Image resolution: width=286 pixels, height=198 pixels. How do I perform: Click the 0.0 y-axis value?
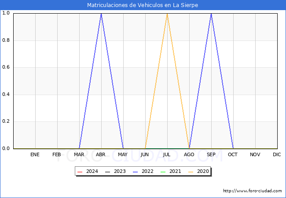[x=6, y=149]
